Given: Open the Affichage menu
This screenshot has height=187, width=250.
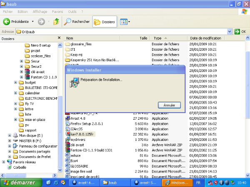Looking at the screenshot, I should pos(40,12).
